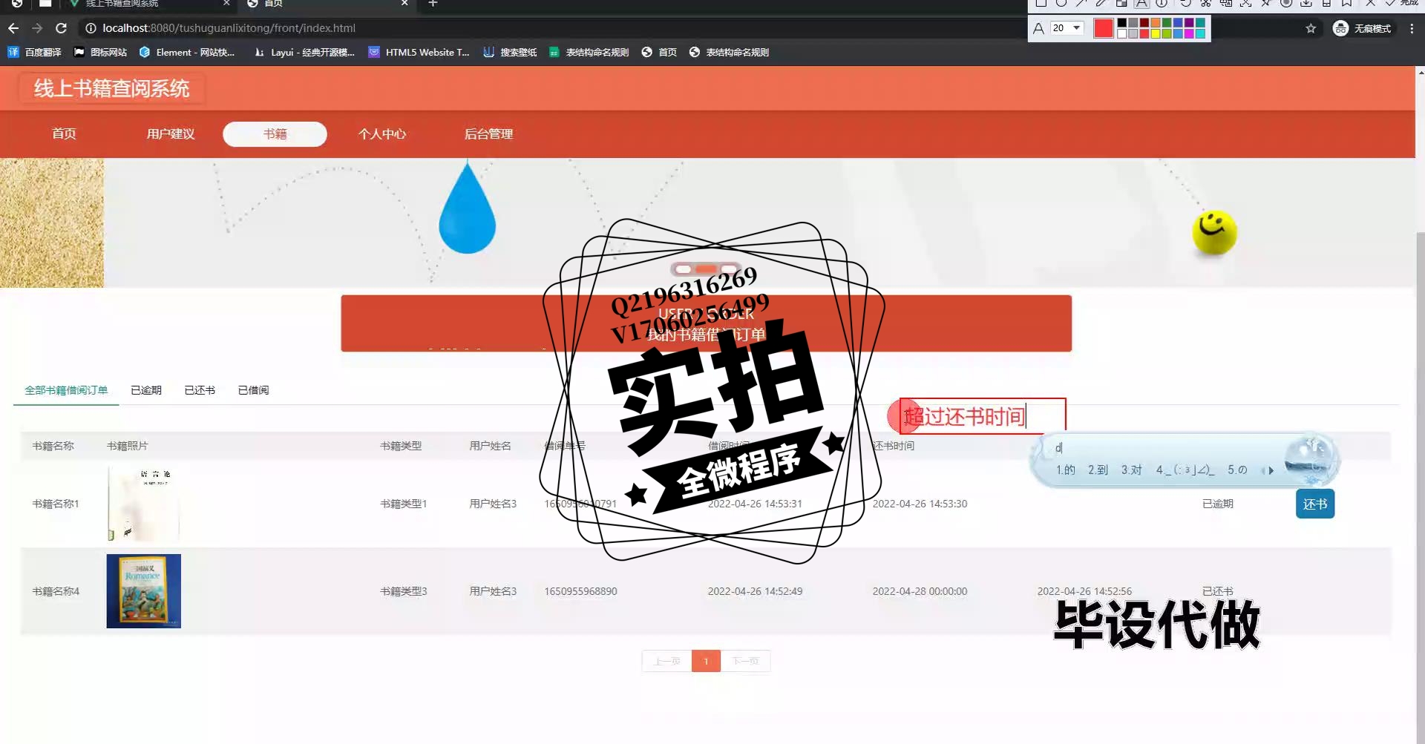This screenshot has height=744, width=1425.
Task: Click the 已逾期 status for 书籍名称1
Action: (1218, 504)
